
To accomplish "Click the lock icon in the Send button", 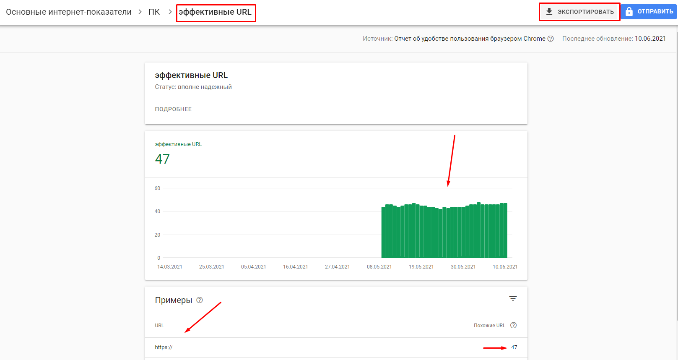I will [629, 12].
